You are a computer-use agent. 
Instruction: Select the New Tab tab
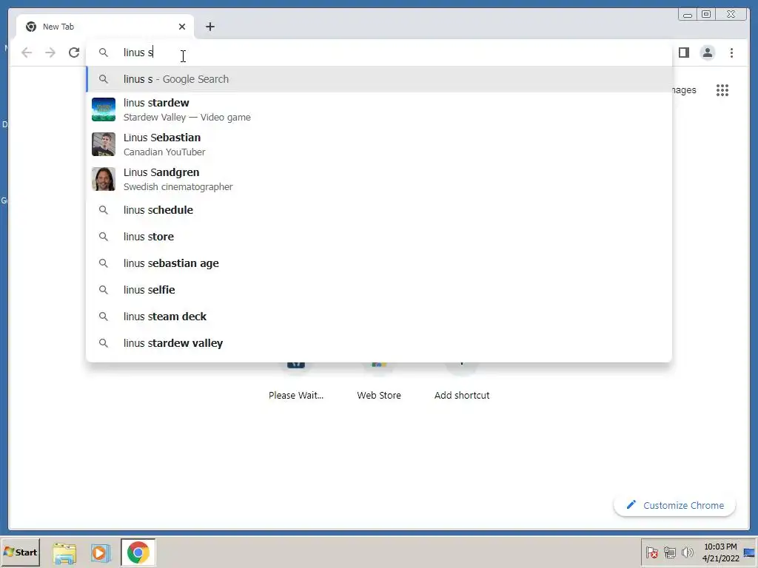[x=105, y=27]
